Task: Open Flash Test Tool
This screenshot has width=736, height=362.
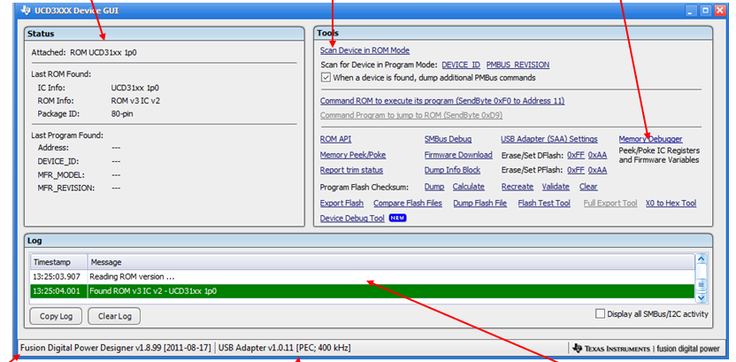Action: coord(544,204)
